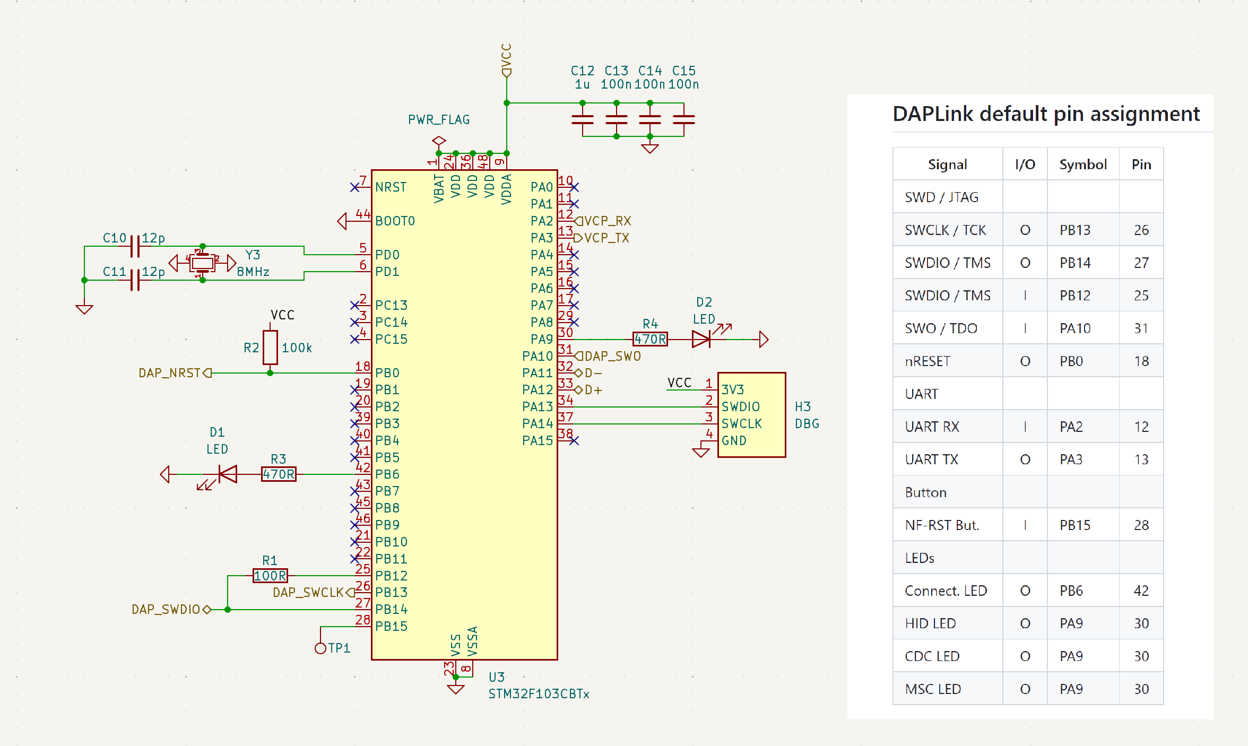Select the R4 470R resistor body
Image resolution: width=1248 pixels, height=746 pixels.
pos(650,339)
